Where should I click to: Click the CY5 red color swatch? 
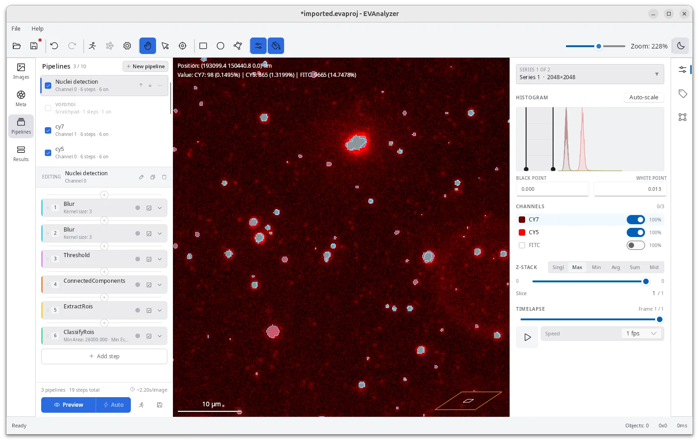pos(522,232)
